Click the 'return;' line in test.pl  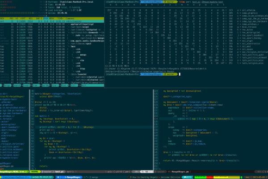tap(43, 166)
